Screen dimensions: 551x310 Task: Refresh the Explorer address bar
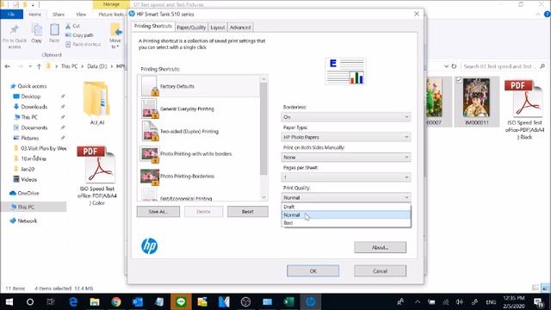454,66
